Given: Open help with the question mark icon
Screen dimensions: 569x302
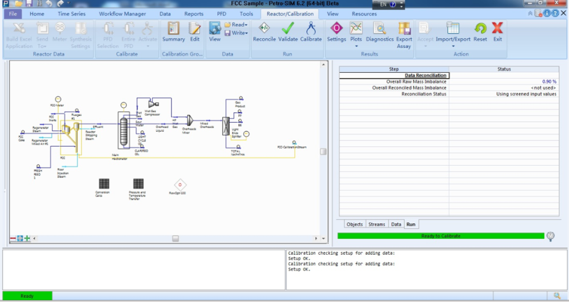Looking at the screenshot, I should 555,13.
